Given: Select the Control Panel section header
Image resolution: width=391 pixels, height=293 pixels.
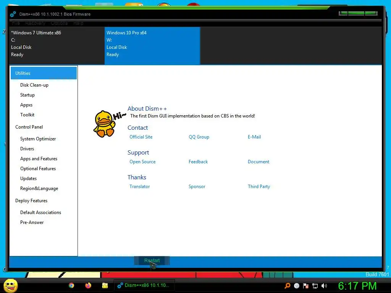Looking at the screenshot, I should (x=29, y=127).
